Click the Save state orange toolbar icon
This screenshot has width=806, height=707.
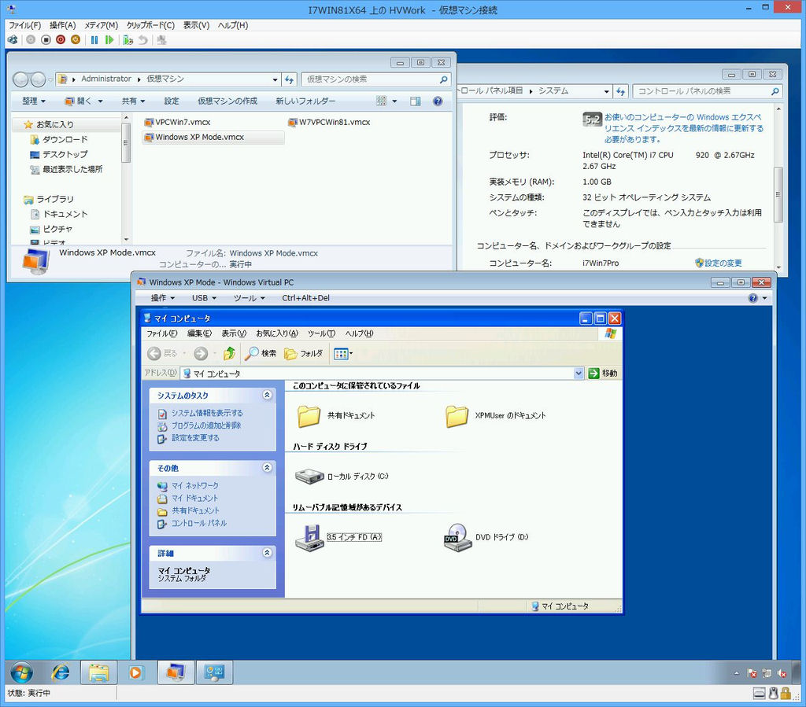point(76,39)
